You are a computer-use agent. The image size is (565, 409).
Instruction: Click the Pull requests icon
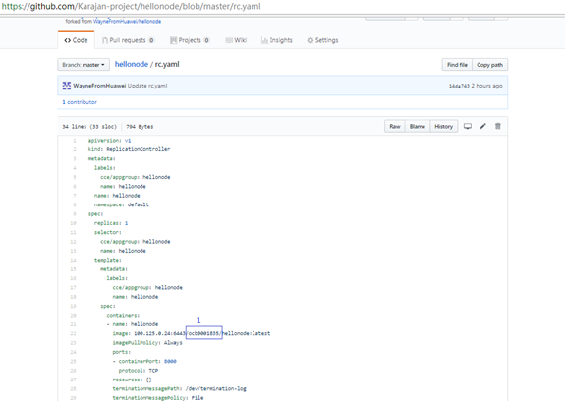pos(105,40)
